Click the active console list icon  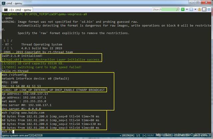pyautogui.click(x=191, y=9)
